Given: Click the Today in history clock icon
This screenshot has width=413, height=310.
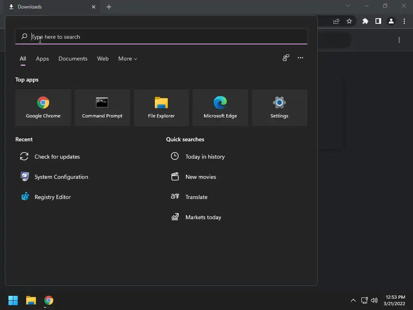Looking at the screenshot, I should click(x=175, y=156).
